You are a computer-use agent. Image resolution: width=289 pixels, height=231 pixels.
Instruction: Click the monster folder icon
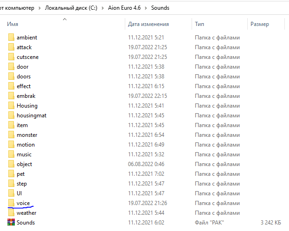[12, 135]
